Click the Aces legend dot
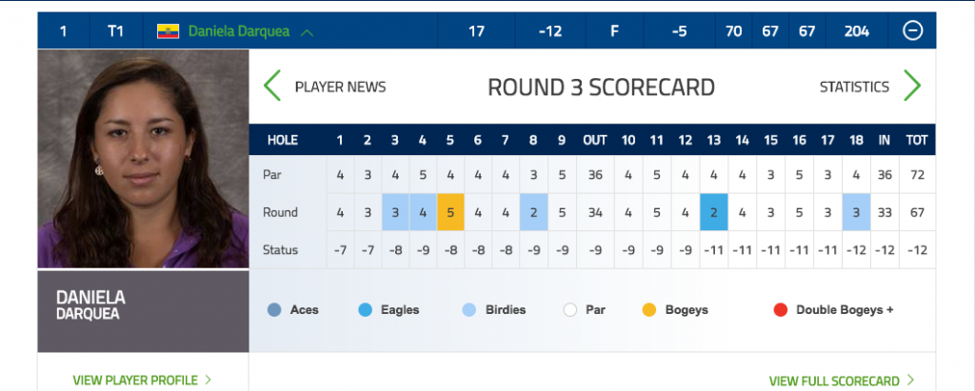Image resolution: width=975 pixels, height=391 pixels. pos(274,309)
